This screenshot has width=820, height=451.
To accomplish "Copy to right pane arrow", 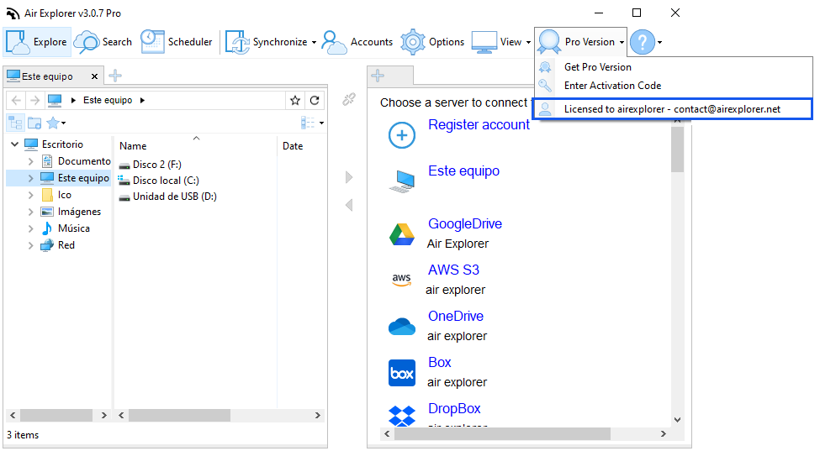I will coord(349,177).
